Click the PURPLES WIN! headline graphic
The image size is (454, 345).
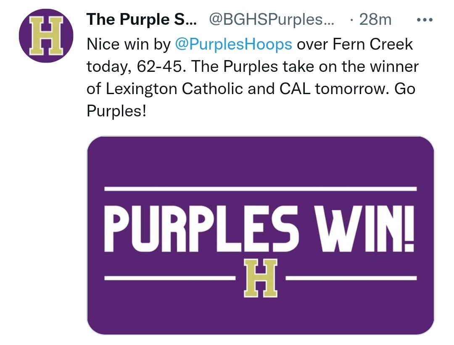tap(260, 229)
